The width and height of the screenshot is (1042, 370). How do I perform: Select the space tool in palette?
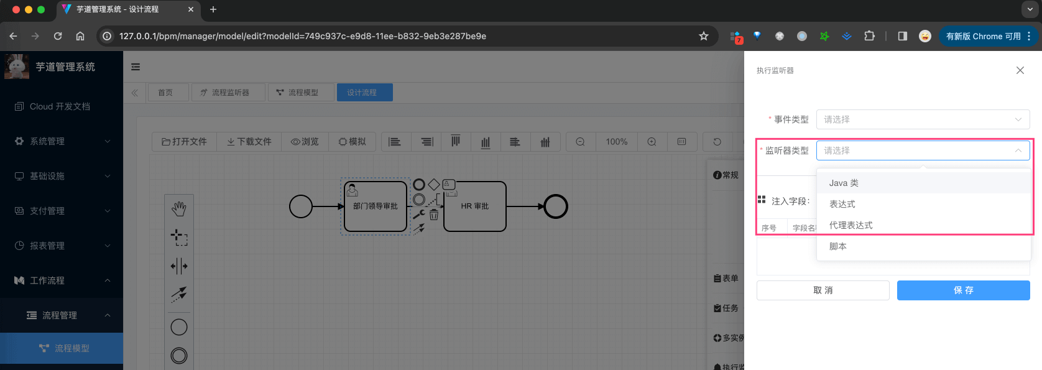coord(179,266)
